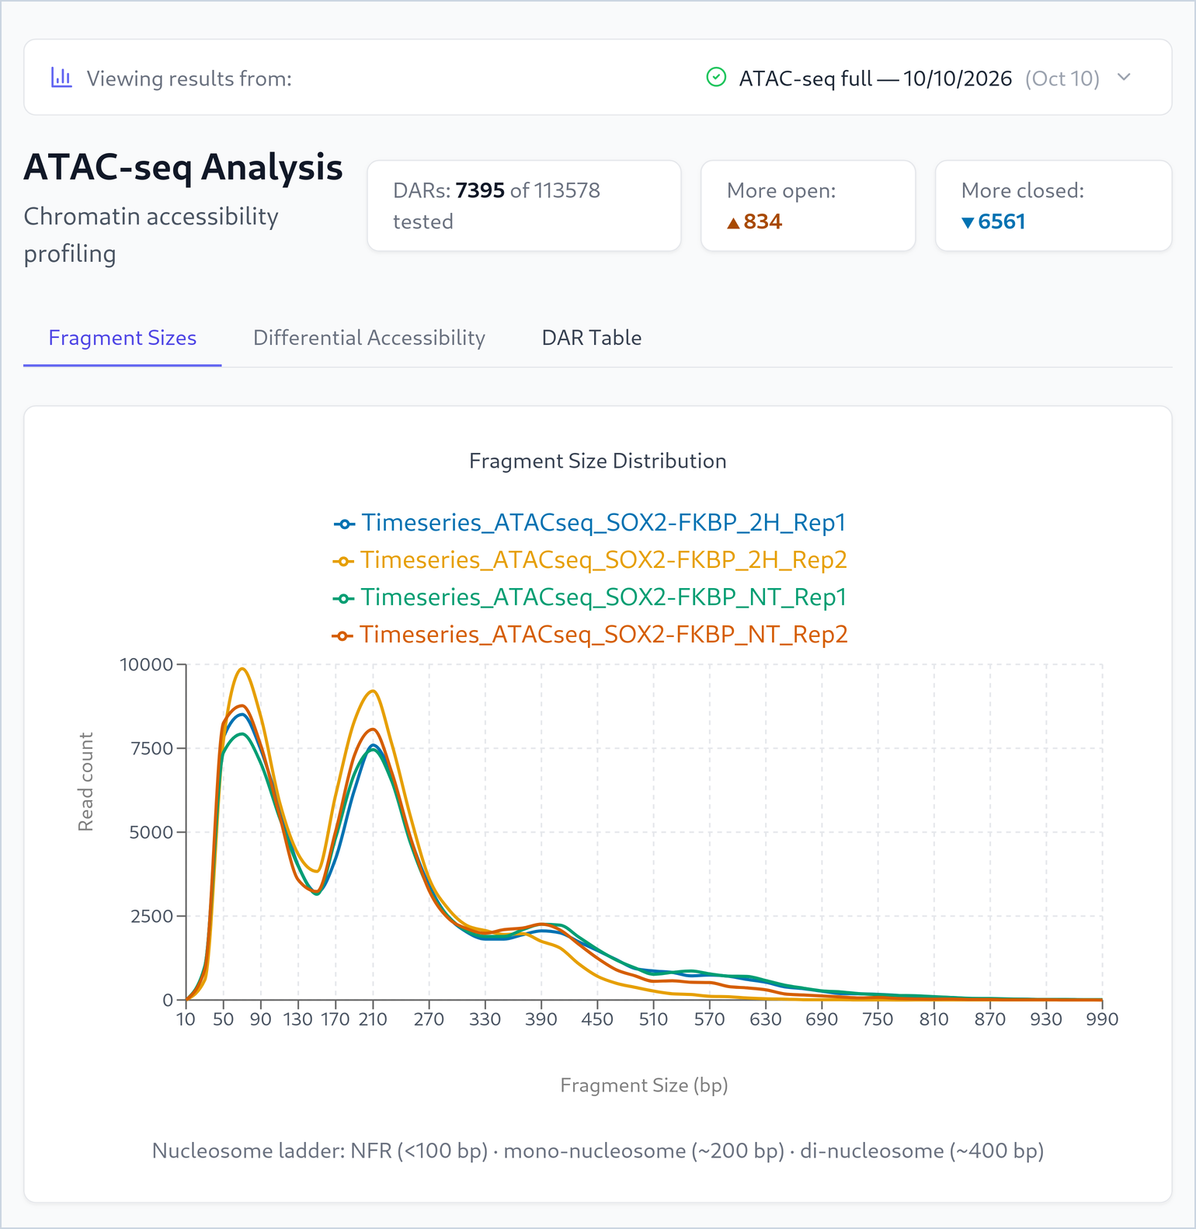This screenshot has height=1229, width=1196.
Task: Click the DARs 7395 of 113578 card
Action: pyautogui.click(x=524, y=206)
